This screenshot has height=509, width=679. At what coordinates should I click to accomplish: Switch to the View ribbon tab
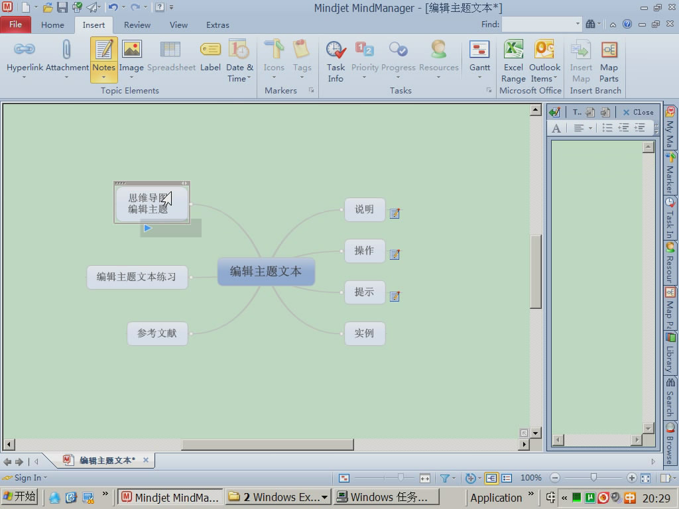coord(178,25)
